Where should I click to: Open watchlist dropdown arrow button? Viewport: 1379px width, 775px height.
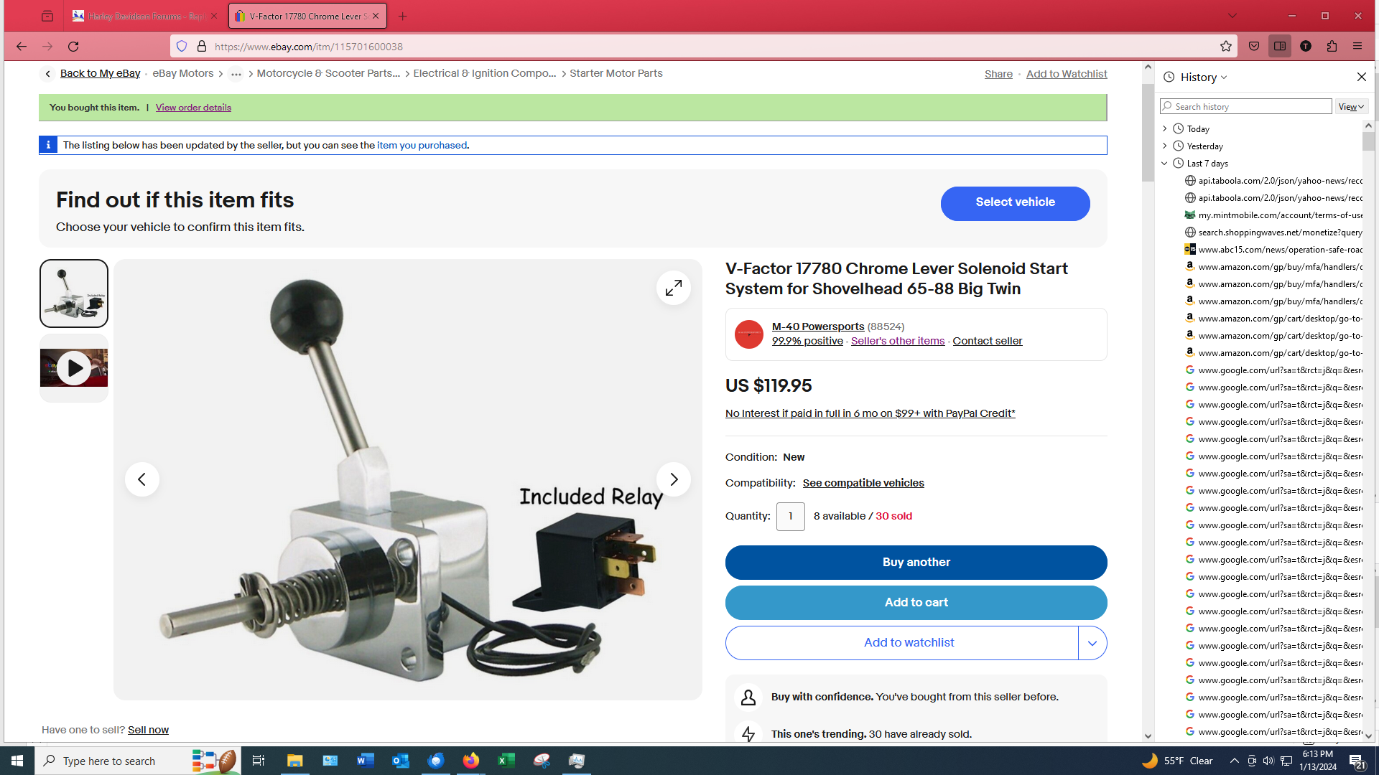(1092, 643)
